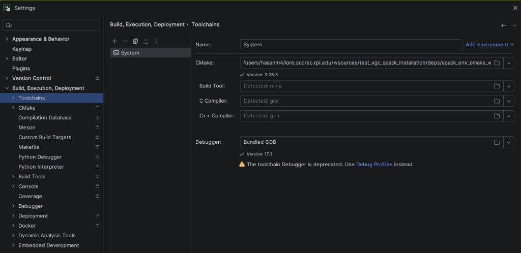Image resolution: width=521 pixels, height=253 pixels.
Task: Click project-level icon beside Python Interpreter
Action: coord(97,167)
